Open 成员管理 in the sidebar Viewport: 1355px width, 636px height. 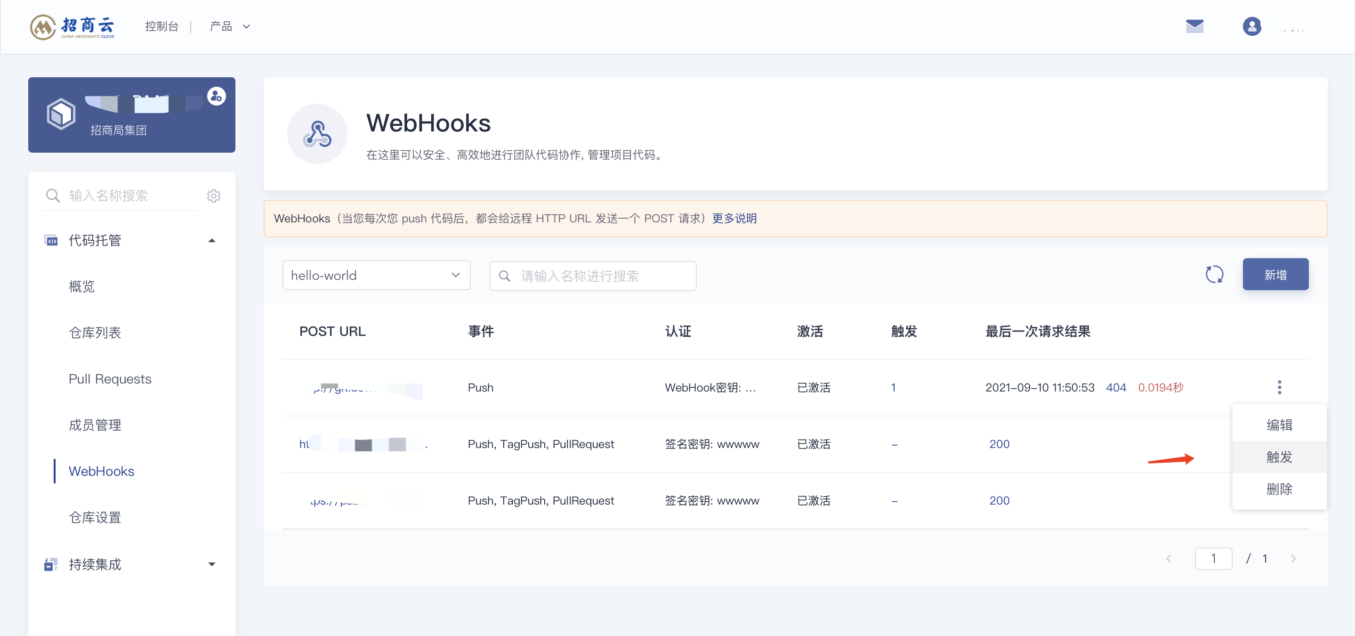[x=95, y=425]
